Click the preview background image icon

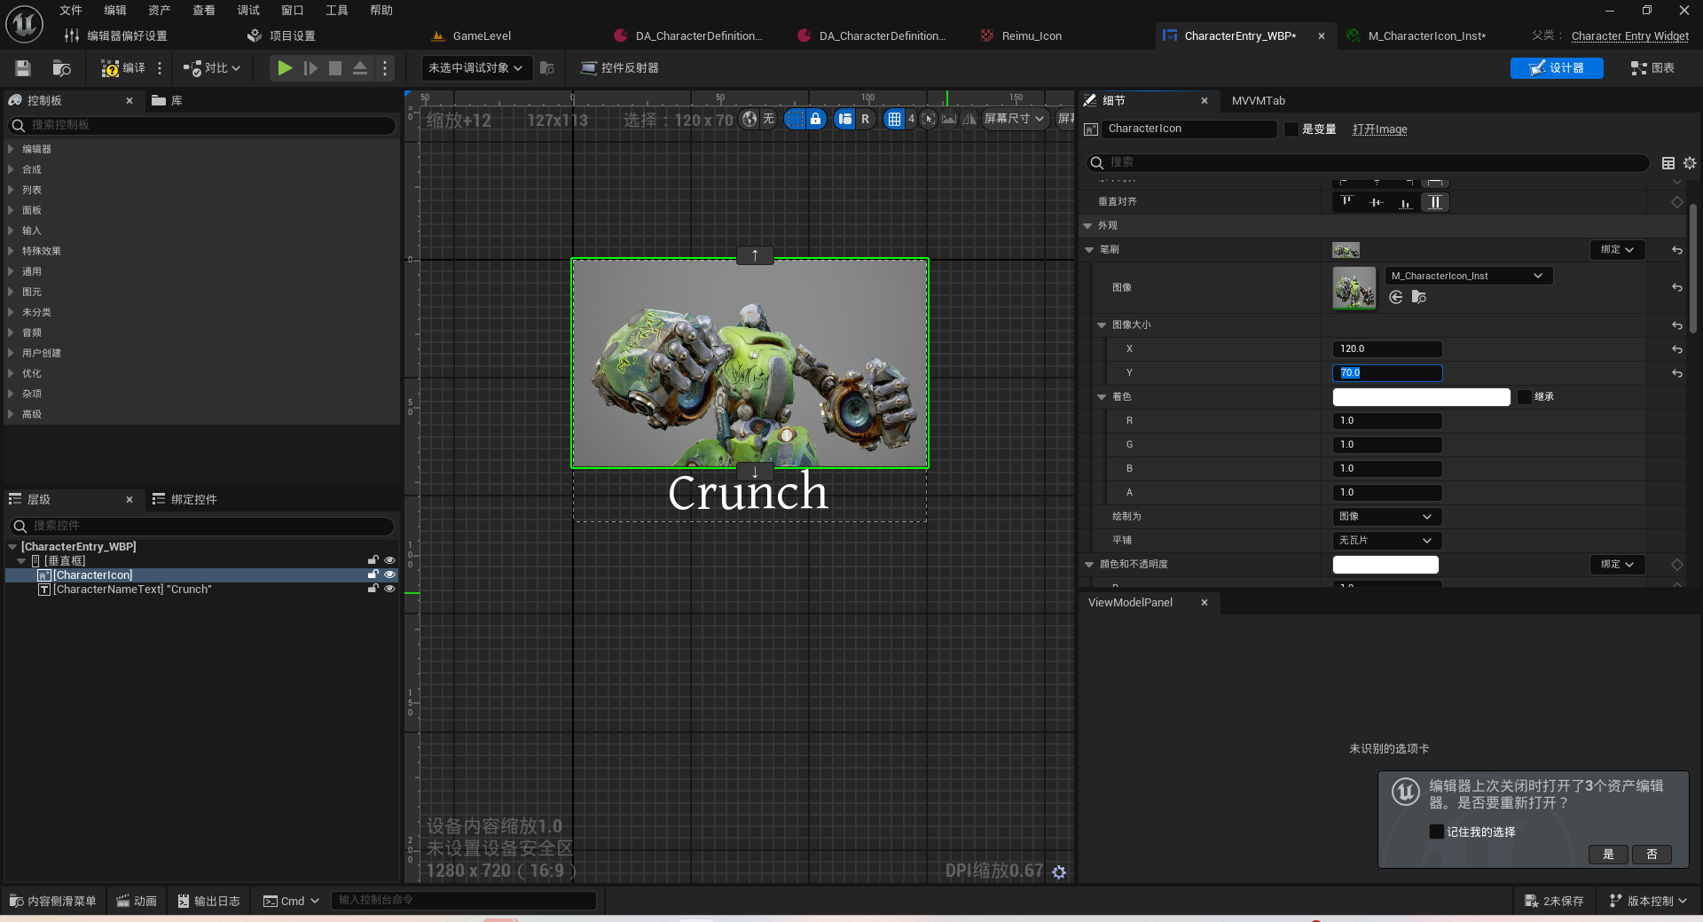coord(949,119)
